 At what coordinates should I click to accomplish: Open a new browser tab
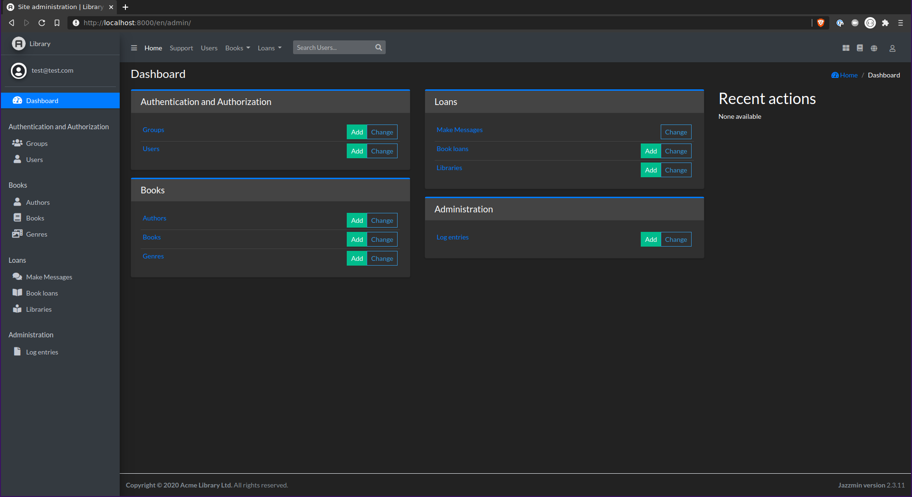coord(125,7)
